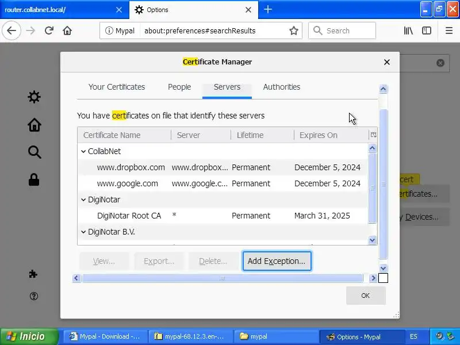Open the Library icon in toolbar
The height and width of the screenshot is (345, 460).
[x=408, y=30]
